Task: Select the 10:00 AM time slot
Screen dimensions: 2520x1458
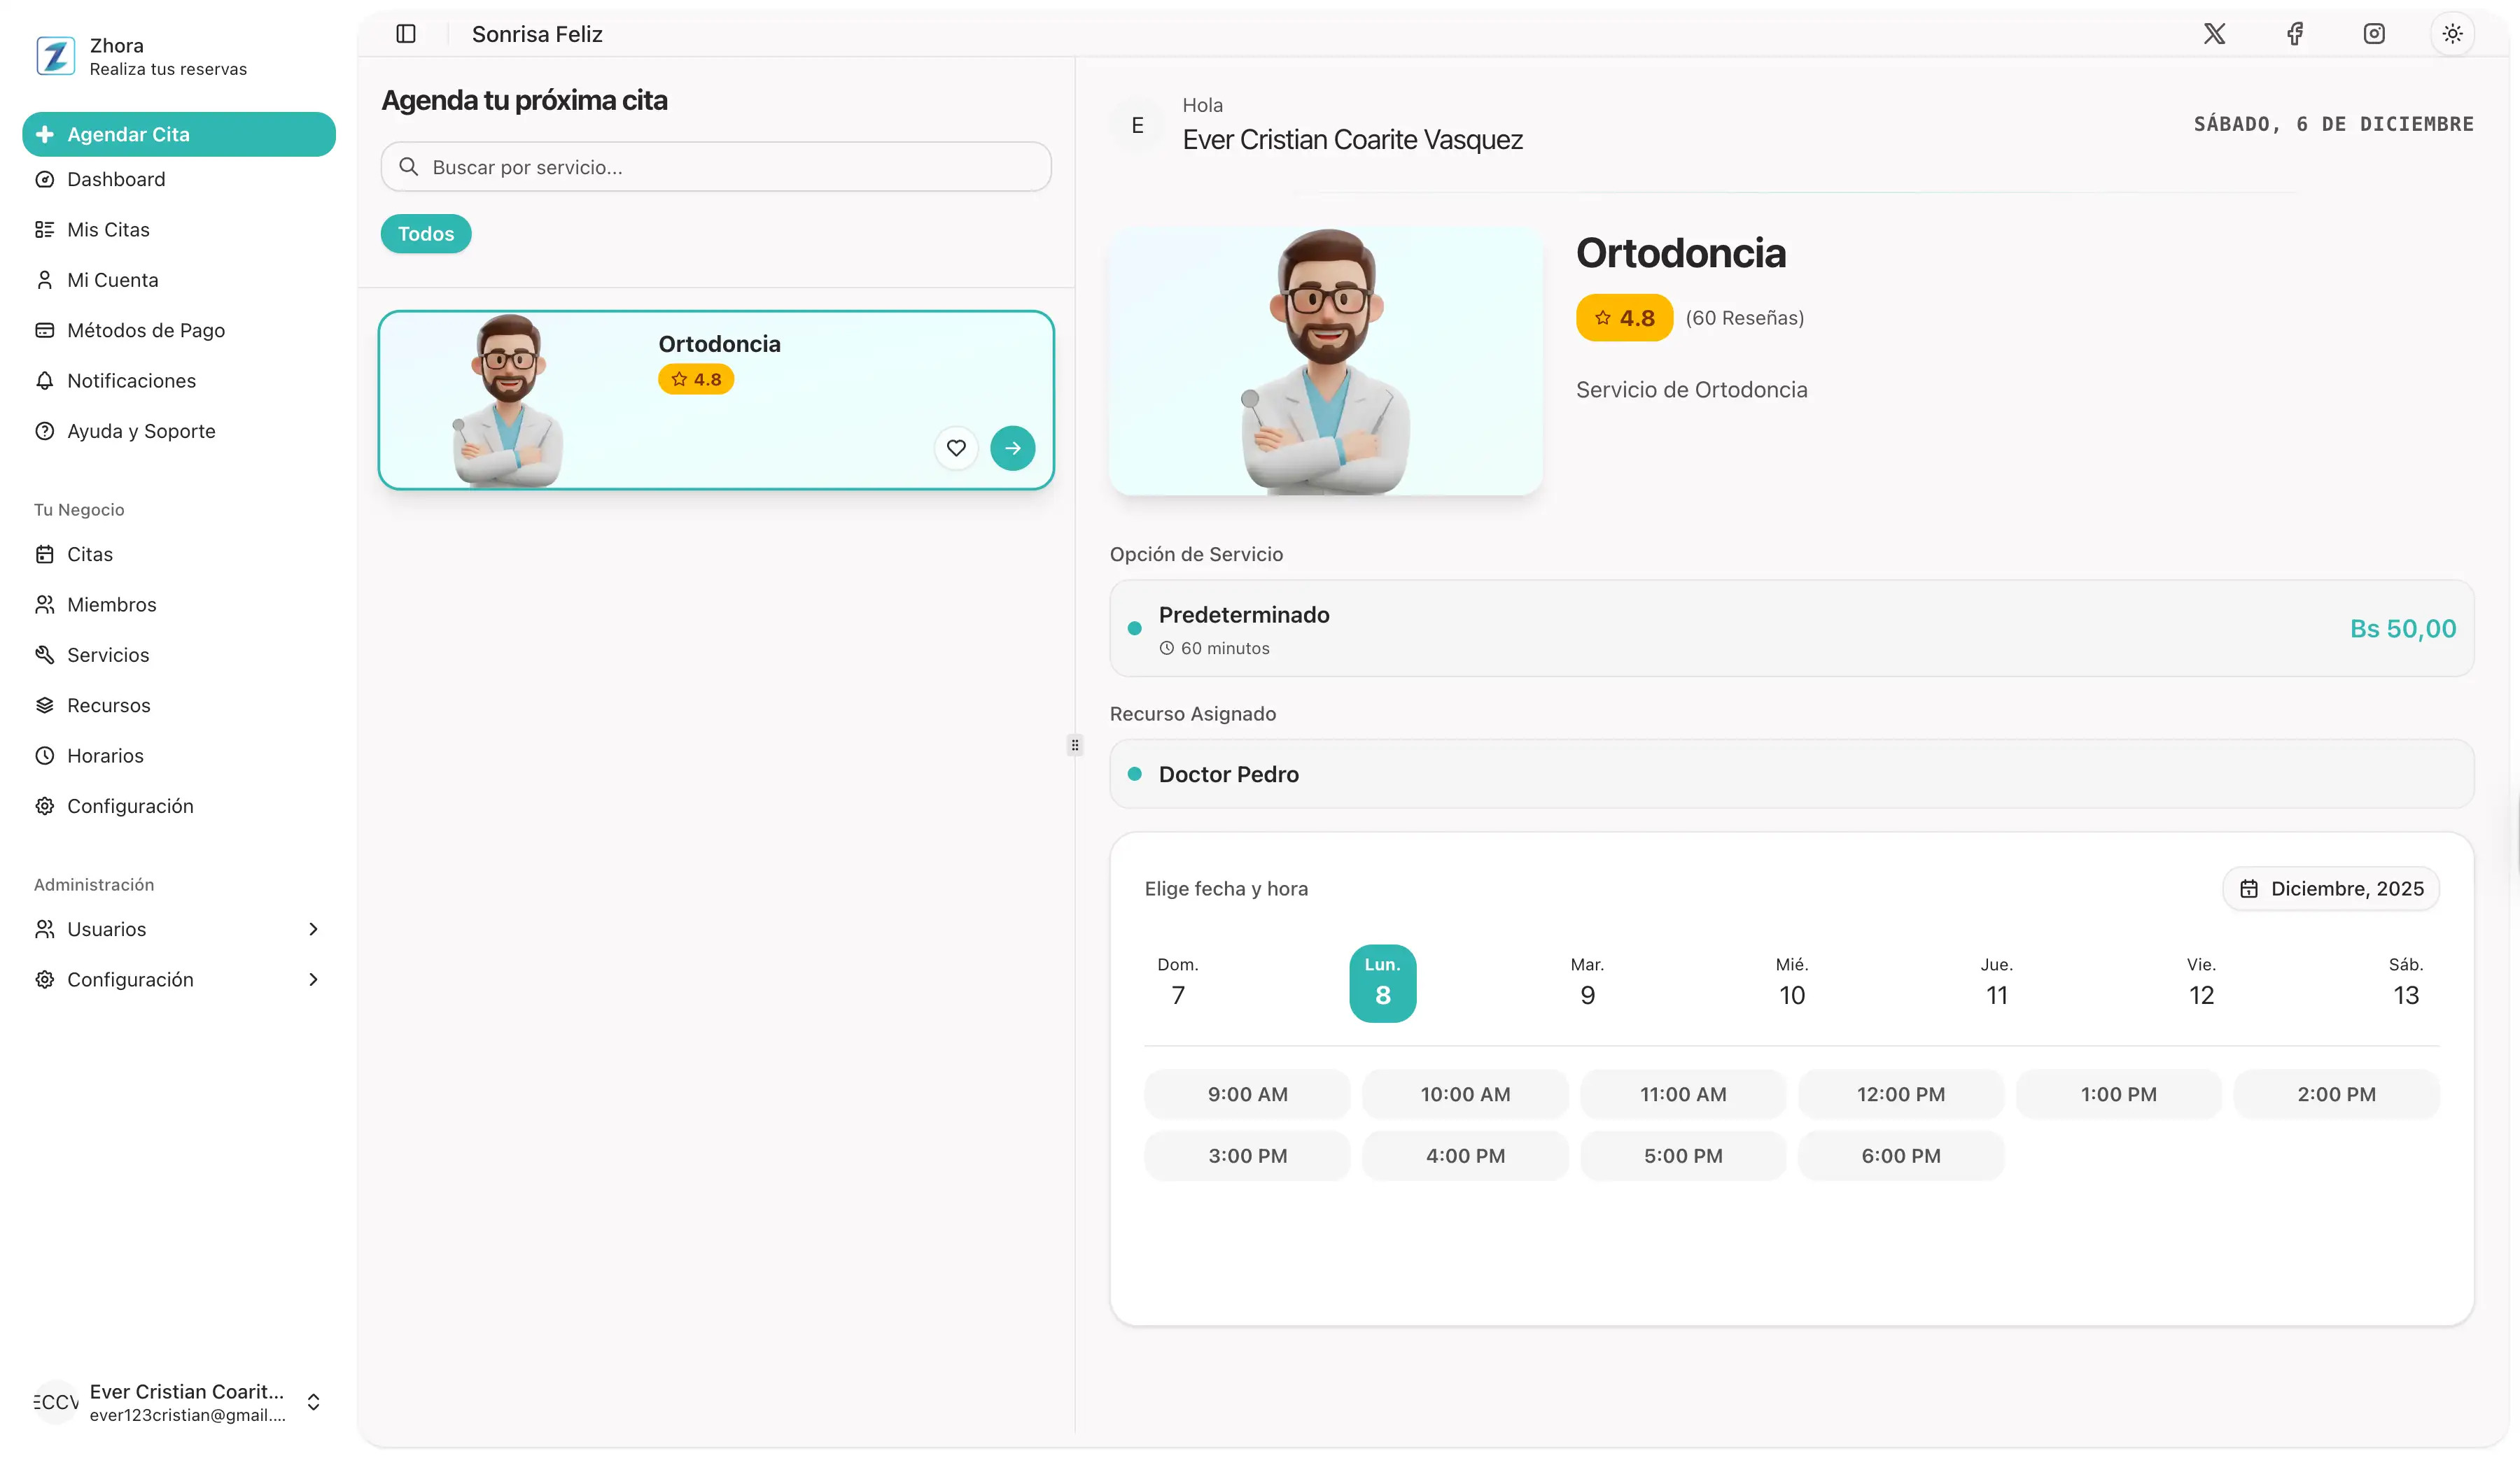Action: tap(1465, 1093)
